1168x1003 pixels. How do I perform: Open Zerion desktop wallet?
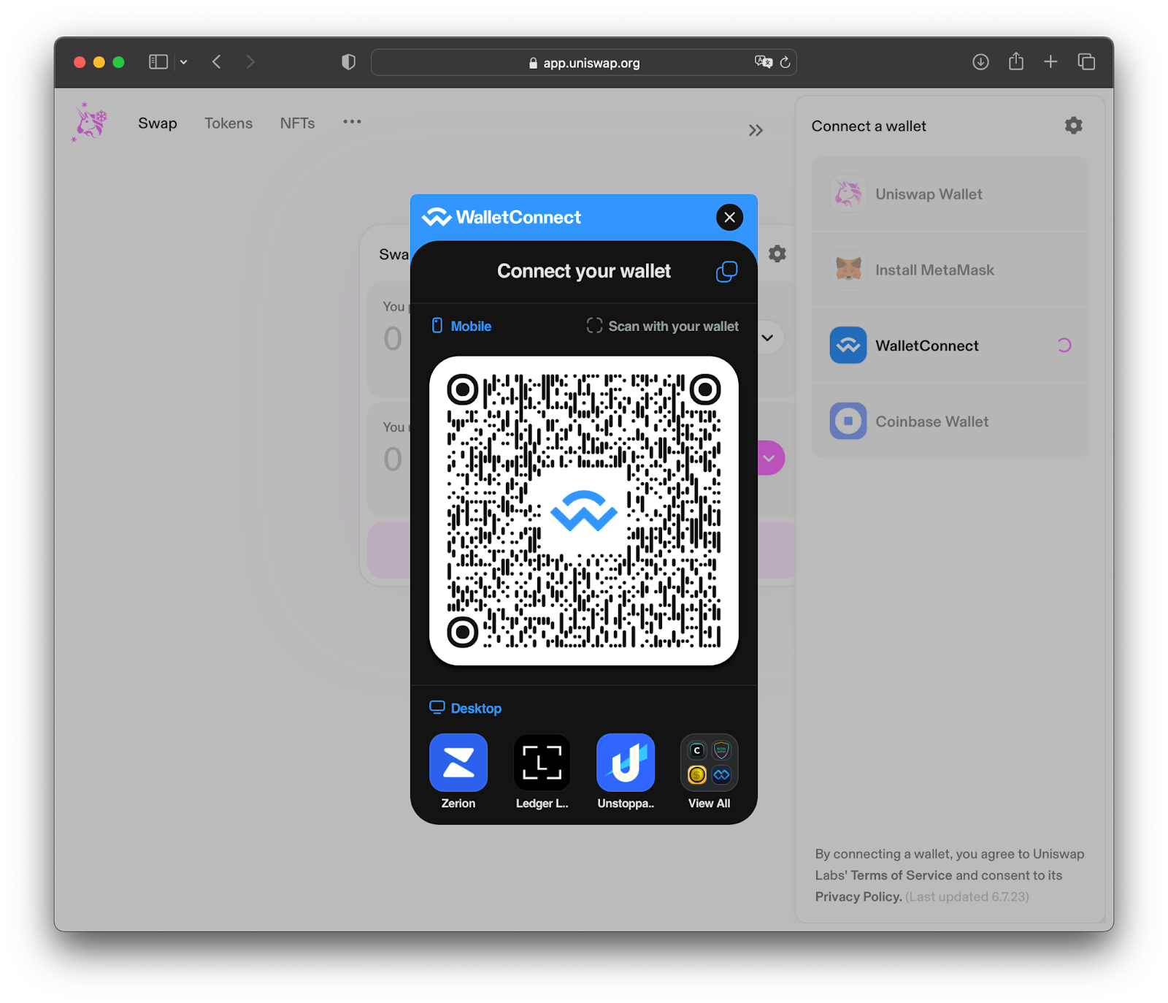(458, 771)
